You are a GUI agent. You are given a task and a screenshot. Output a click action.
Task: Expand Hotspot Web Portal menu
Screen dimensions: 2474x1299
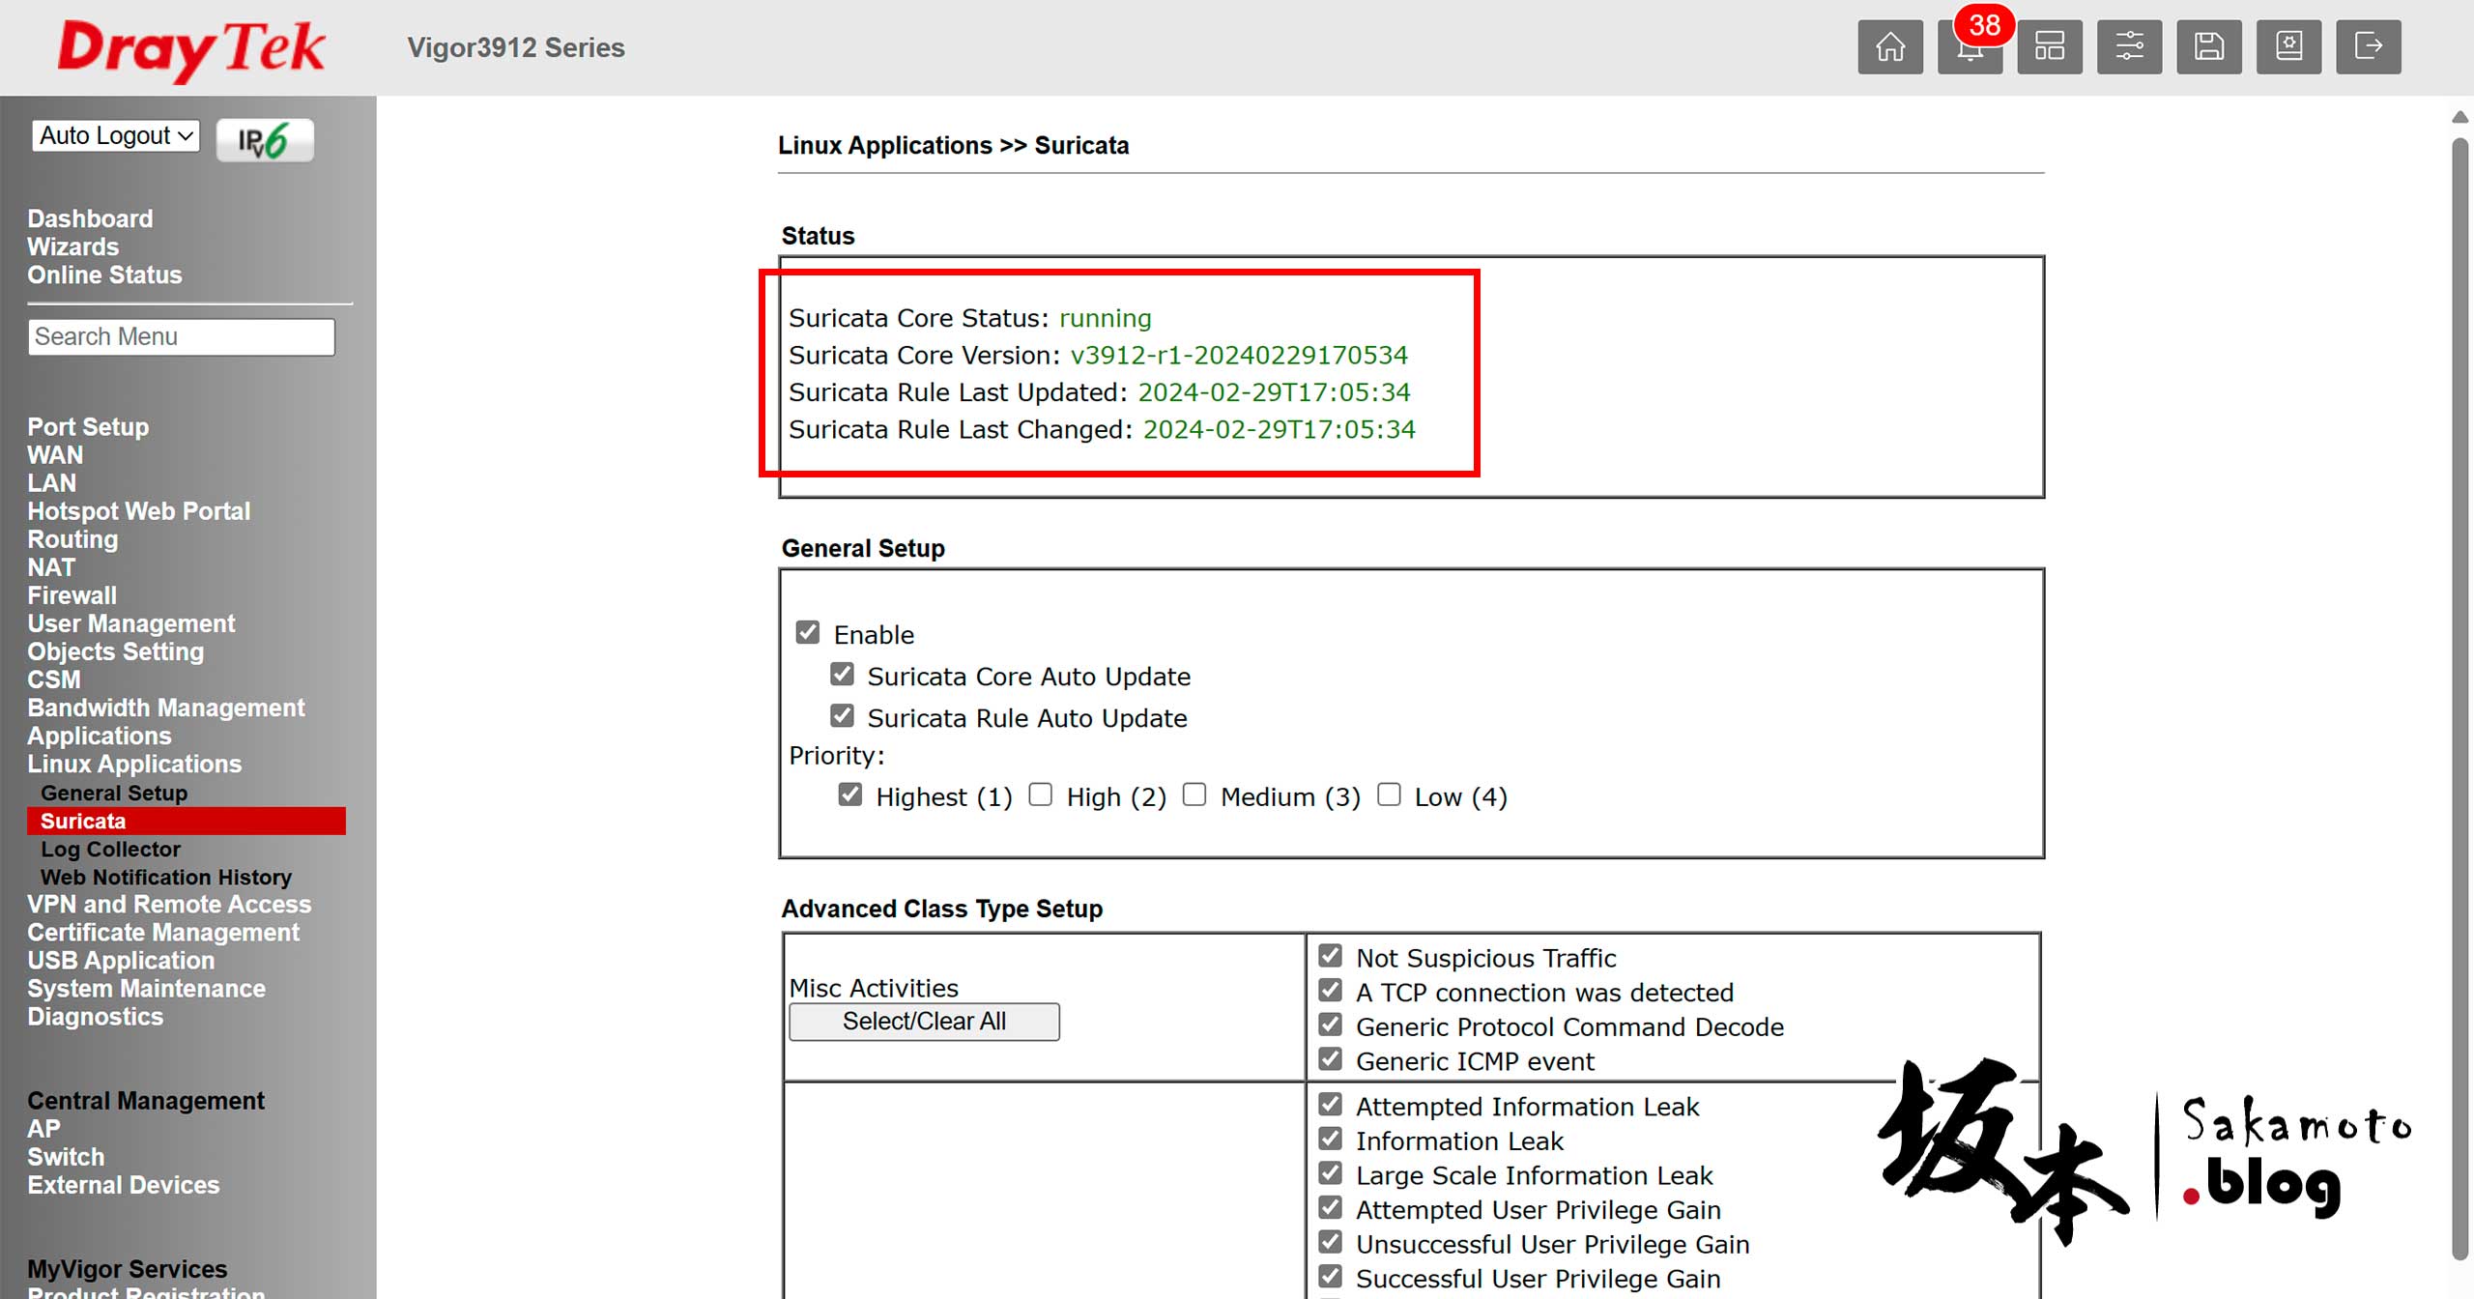point(138,510)
